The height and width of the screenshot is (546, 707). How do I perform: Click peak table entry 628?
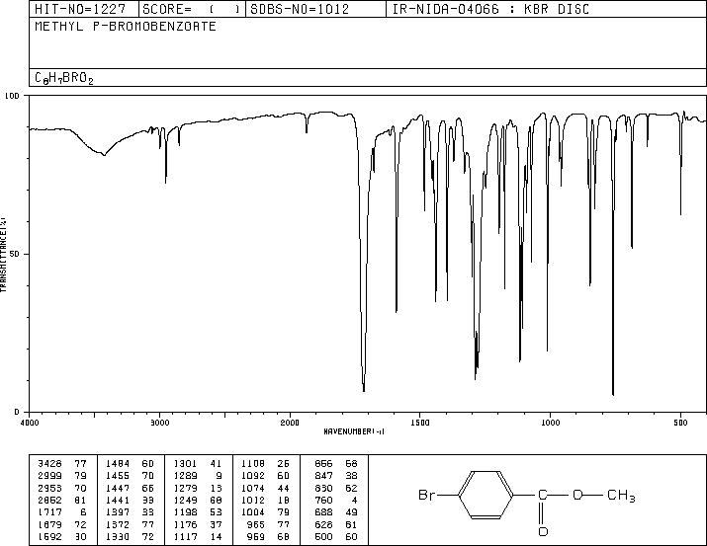pos(323,524)
